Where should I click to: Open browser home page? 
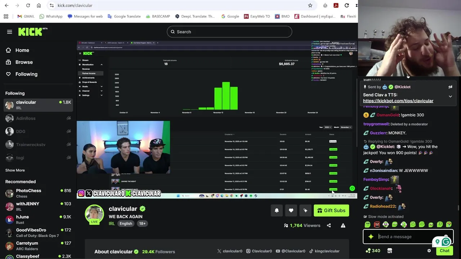pos(39,5)
